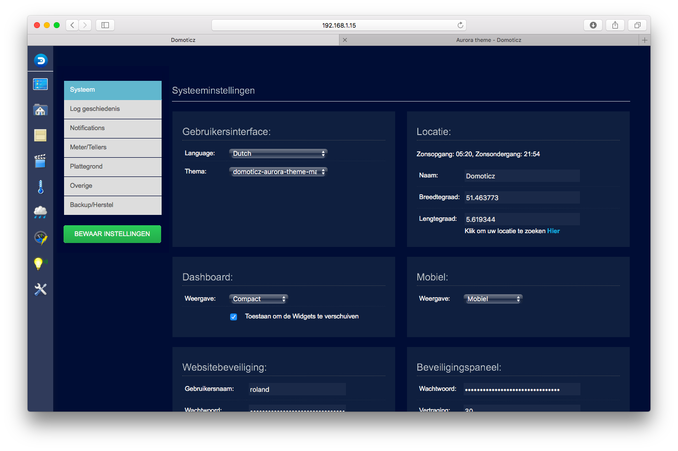The image size is (678, 451).
Task: Click the Domoticz logo icon
Action: point(40,60)
